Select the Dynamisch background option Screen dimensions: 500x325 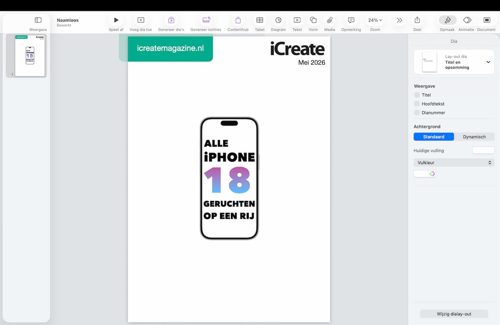coord(474,137)
